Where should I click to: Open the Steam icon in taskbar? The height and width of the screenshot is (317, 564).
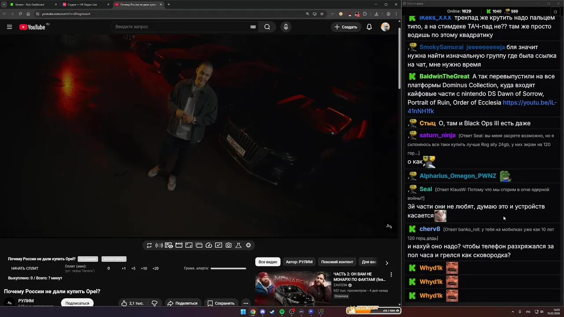[272, 312]
